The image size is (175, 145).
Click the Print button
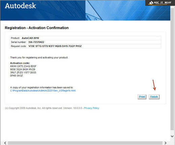[x=142, y=97]
